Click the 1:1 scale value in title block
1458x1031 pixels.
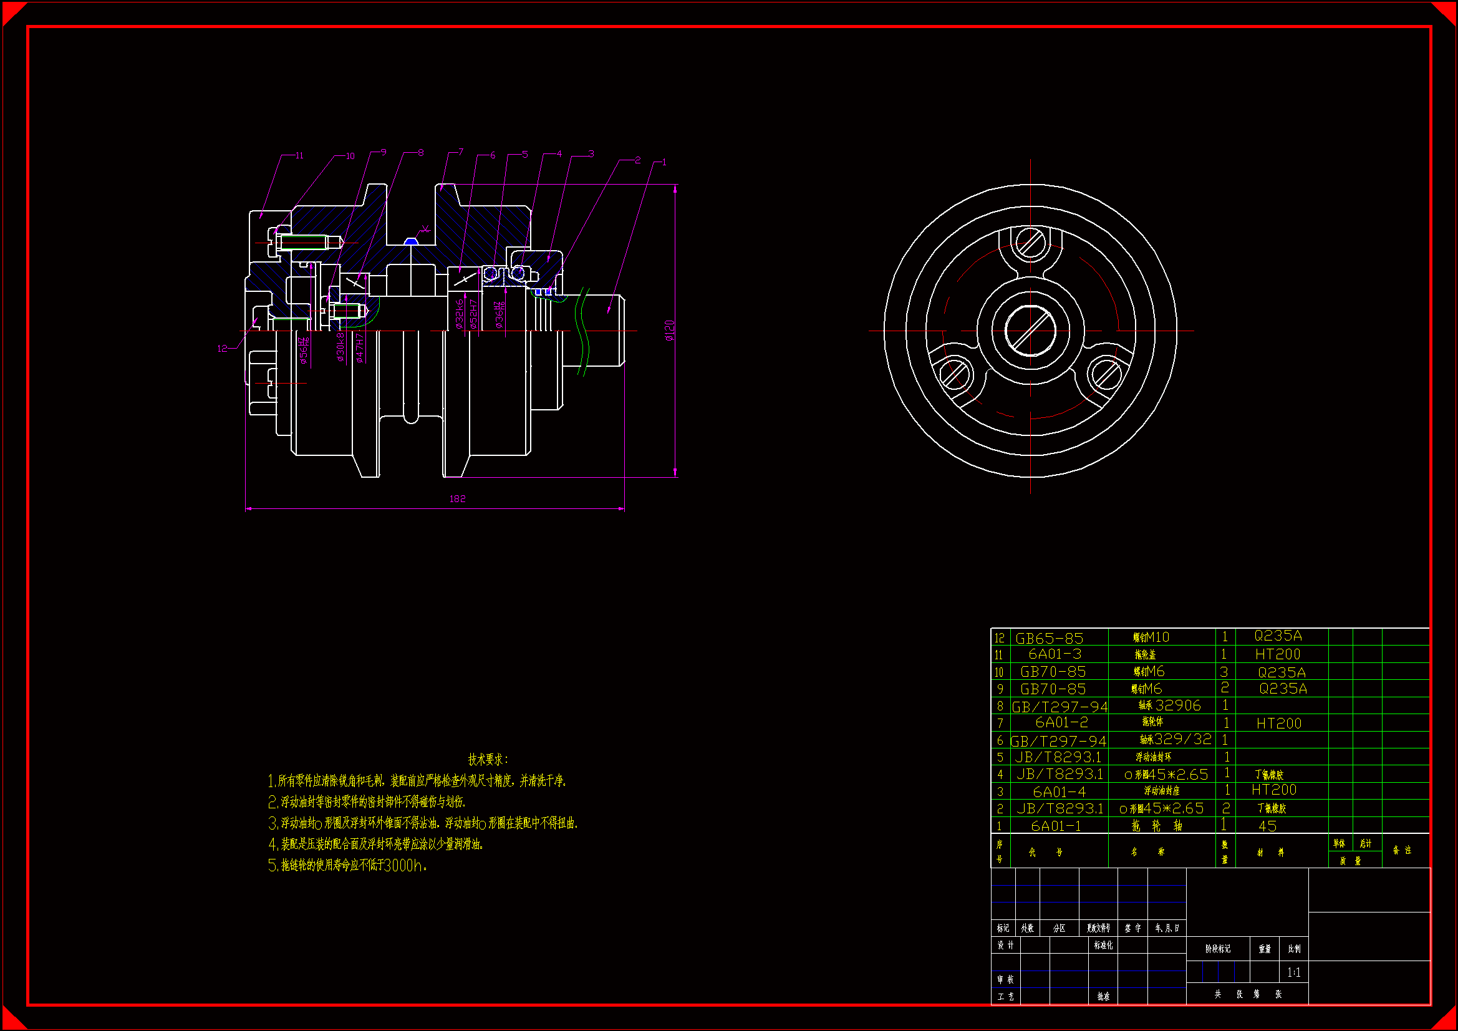tap(1293, 972)
